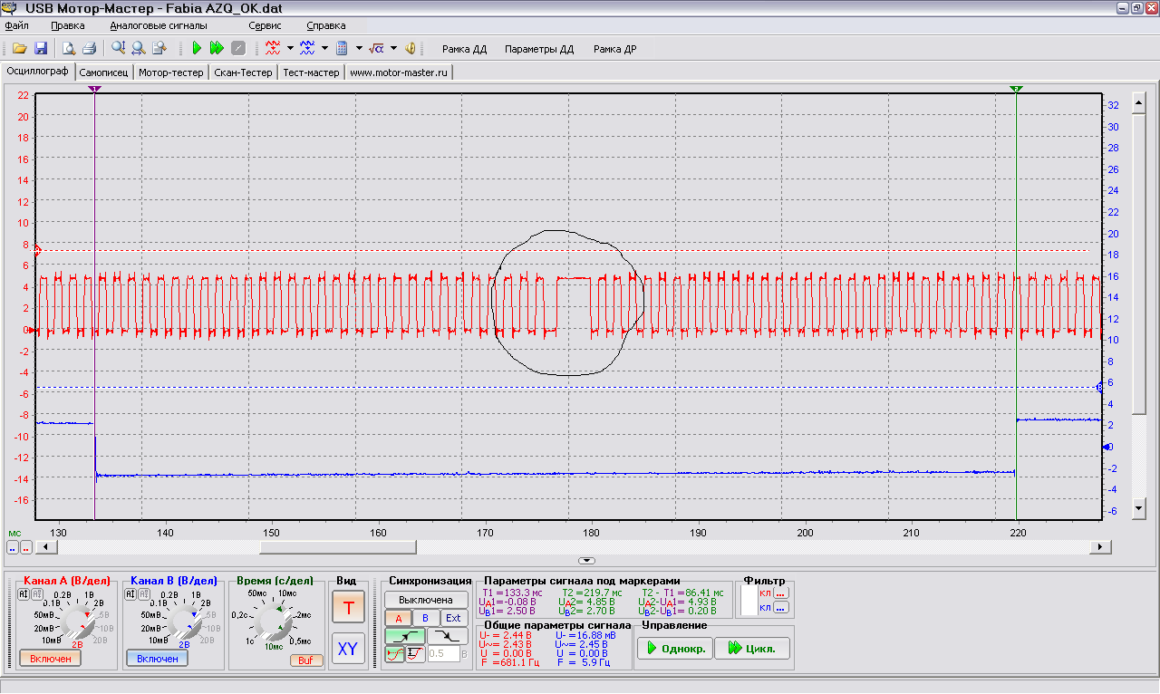
Task: Select sync source B
Action: (x=425, y=618)
